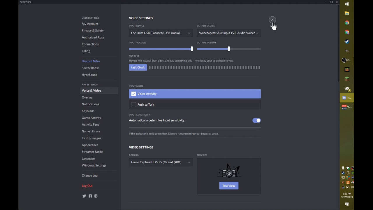
Task: Switch to the Discord taskbar button
Action: pos(347,98)
